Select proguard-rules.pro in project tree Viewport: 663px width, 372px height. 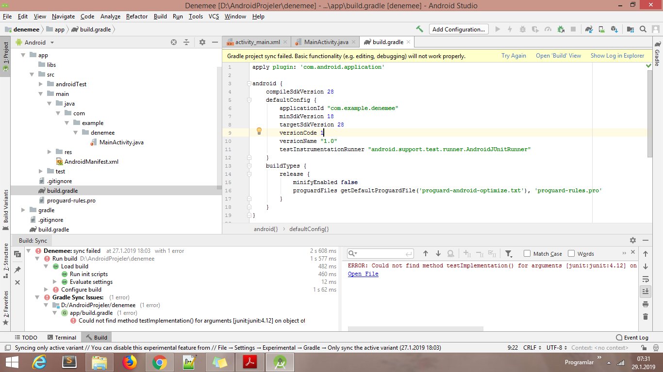(71, 201)
